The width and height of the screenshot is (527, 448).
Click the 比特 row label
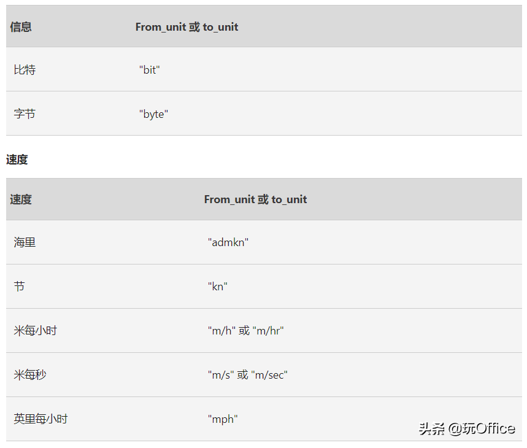pos(25,70)
